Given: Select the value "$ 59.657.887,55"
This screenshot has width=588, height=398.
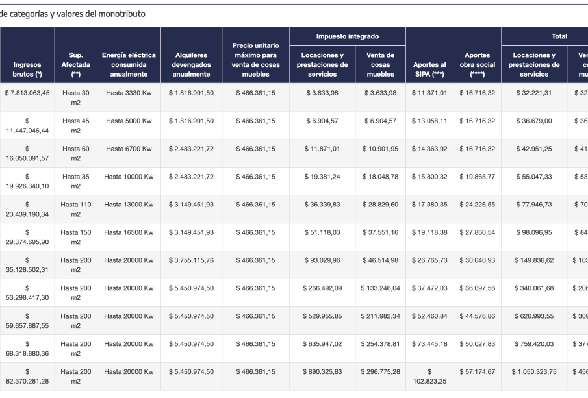Looking at the screenshot, I should 27,321.
